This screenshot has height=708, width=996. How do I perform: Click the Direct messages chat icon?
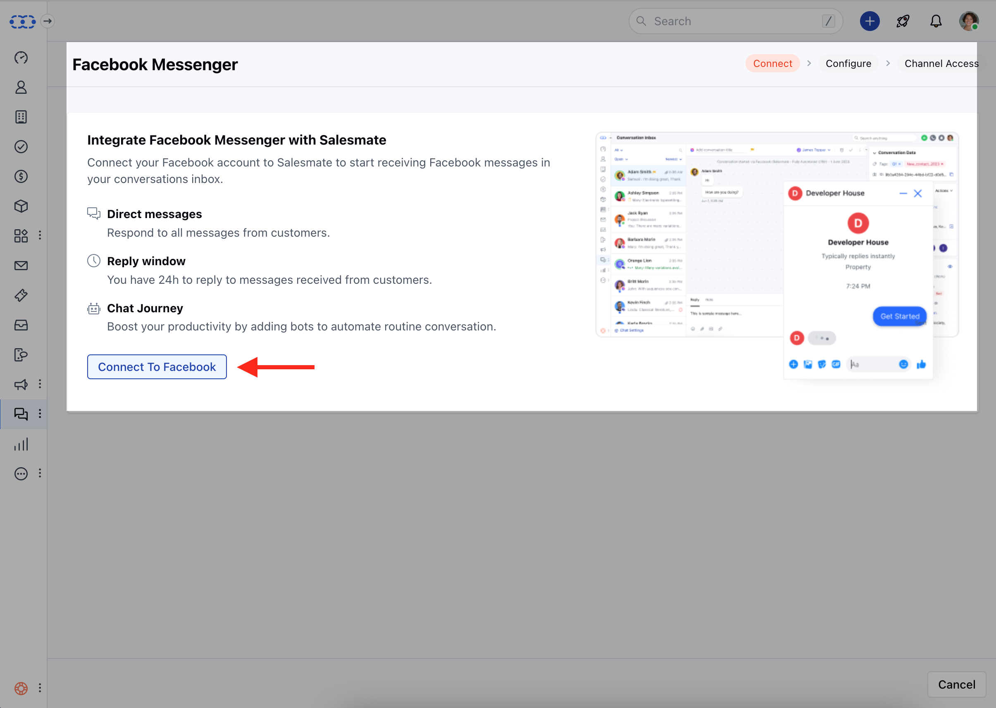[94, 214]
